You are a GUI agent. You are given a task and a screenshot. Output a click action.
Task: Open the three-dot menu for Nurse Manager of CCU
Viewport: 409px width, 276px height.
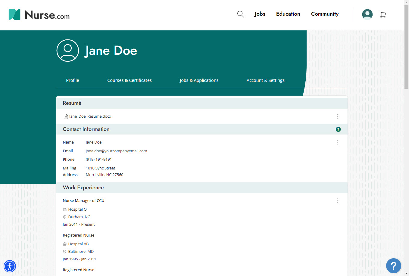pos(338,200)
